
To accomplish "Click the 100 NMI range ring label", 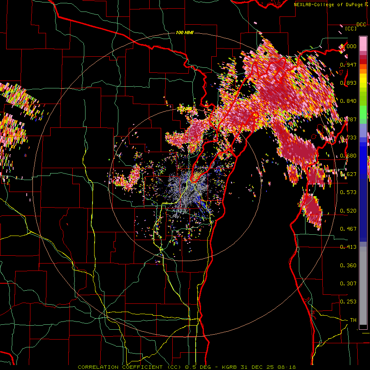I will [x=185, y=32].
